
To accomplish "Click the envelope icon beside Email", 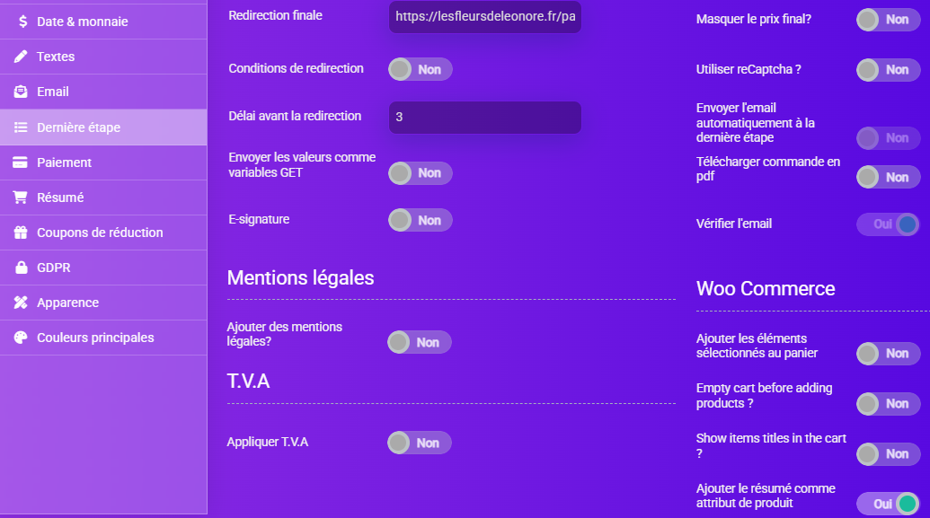I will tap(21, 92).
